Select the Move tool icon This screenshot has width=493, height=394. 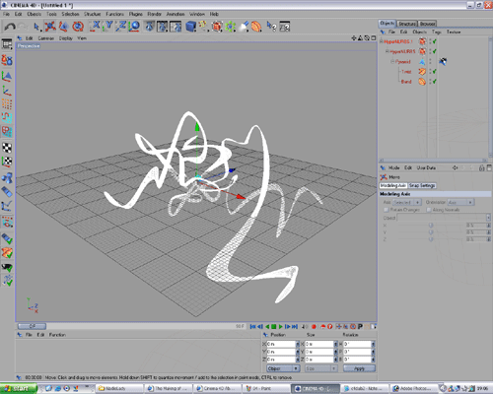pyautogui.click(x=50, y=27)
